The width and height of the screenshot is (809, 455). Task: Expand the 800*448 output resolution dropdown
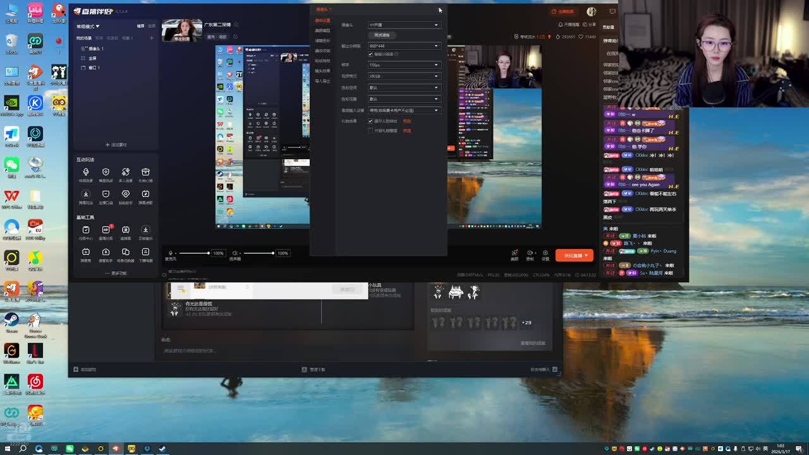pyautogui.click(x=403, y=46)
